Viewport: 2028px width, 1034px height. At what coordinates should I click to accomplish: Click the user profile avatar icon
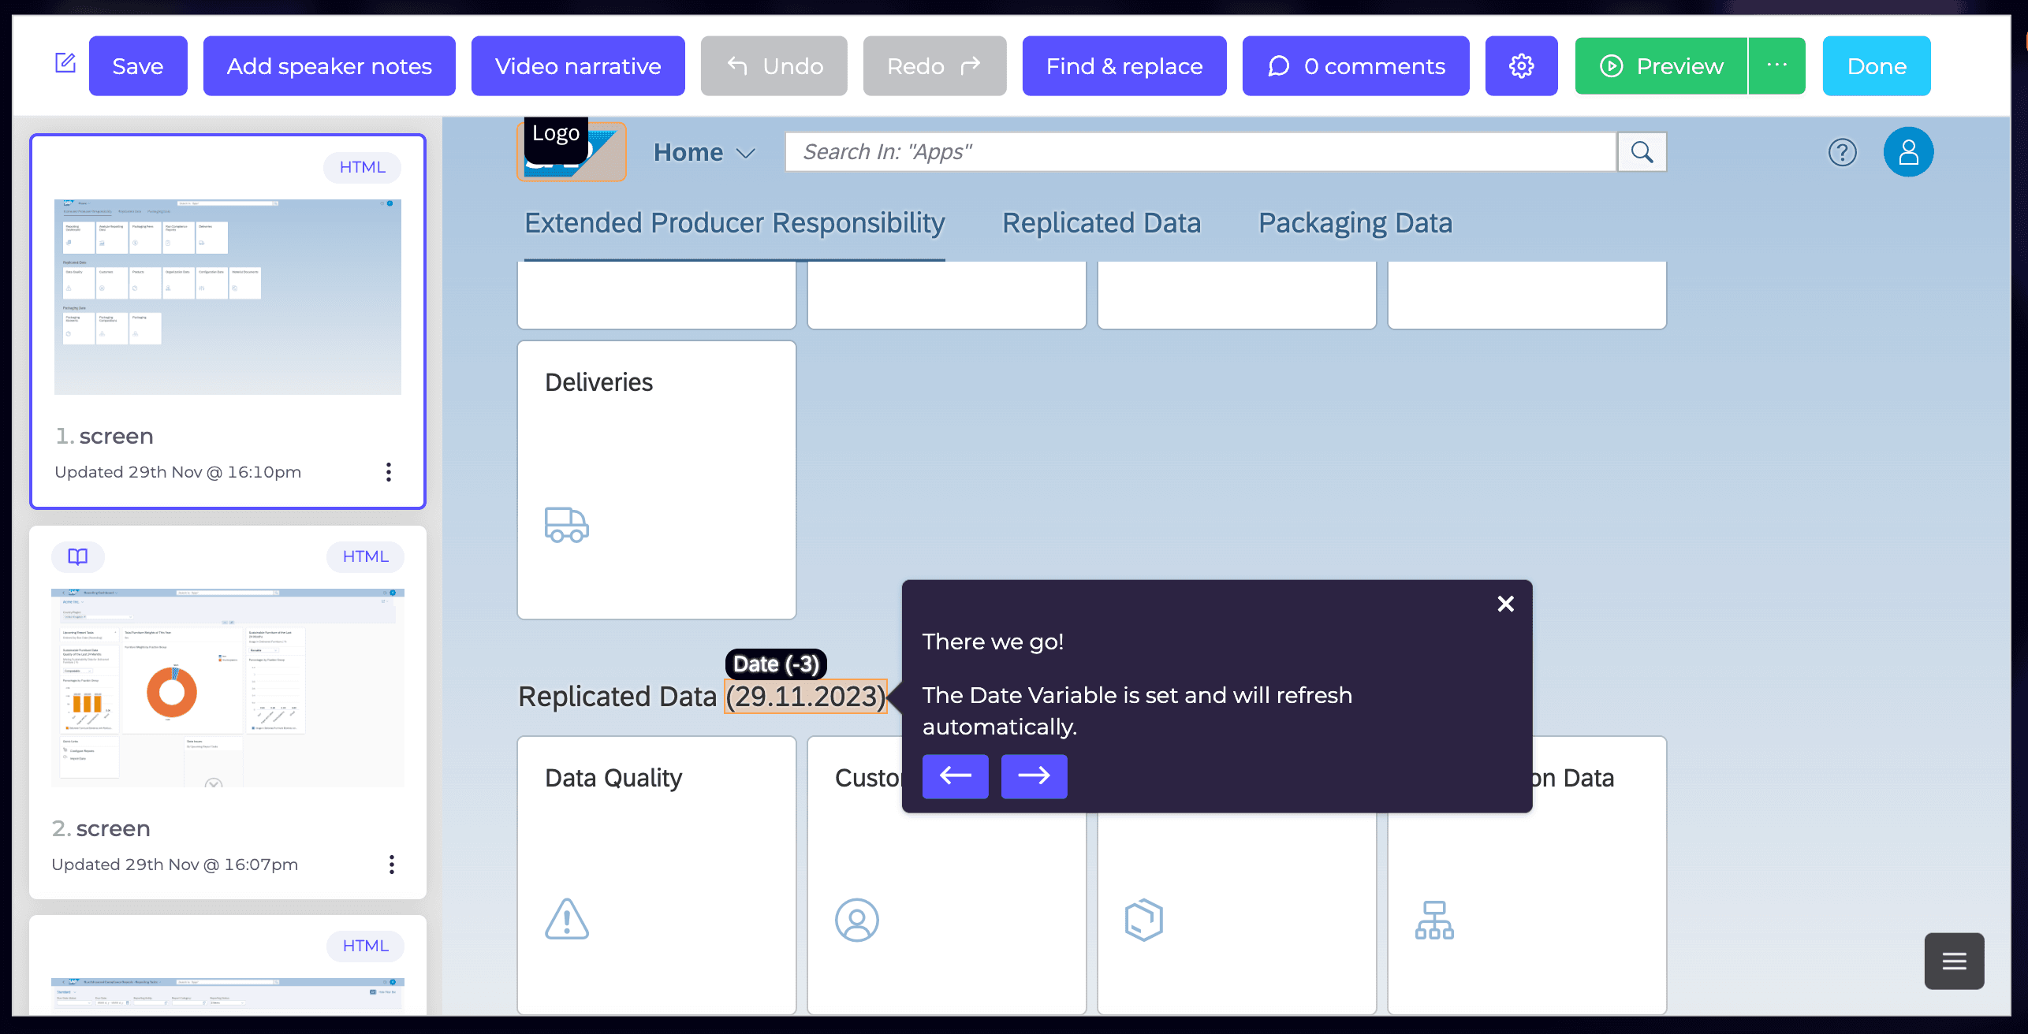[x=1908, y=151]
